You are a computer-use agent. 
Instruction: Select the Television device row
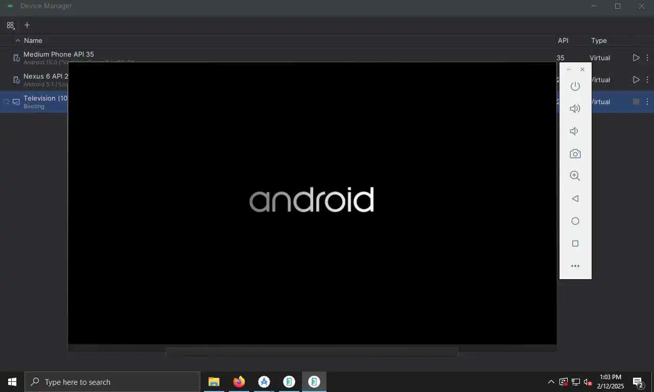tap(327, 102)
